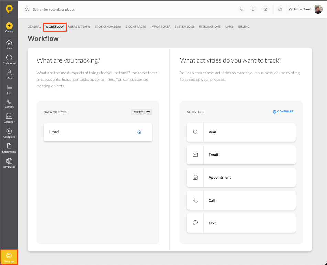Open the Templates section
Viewport: 327px width, 265px height.
tap(9, 163)
